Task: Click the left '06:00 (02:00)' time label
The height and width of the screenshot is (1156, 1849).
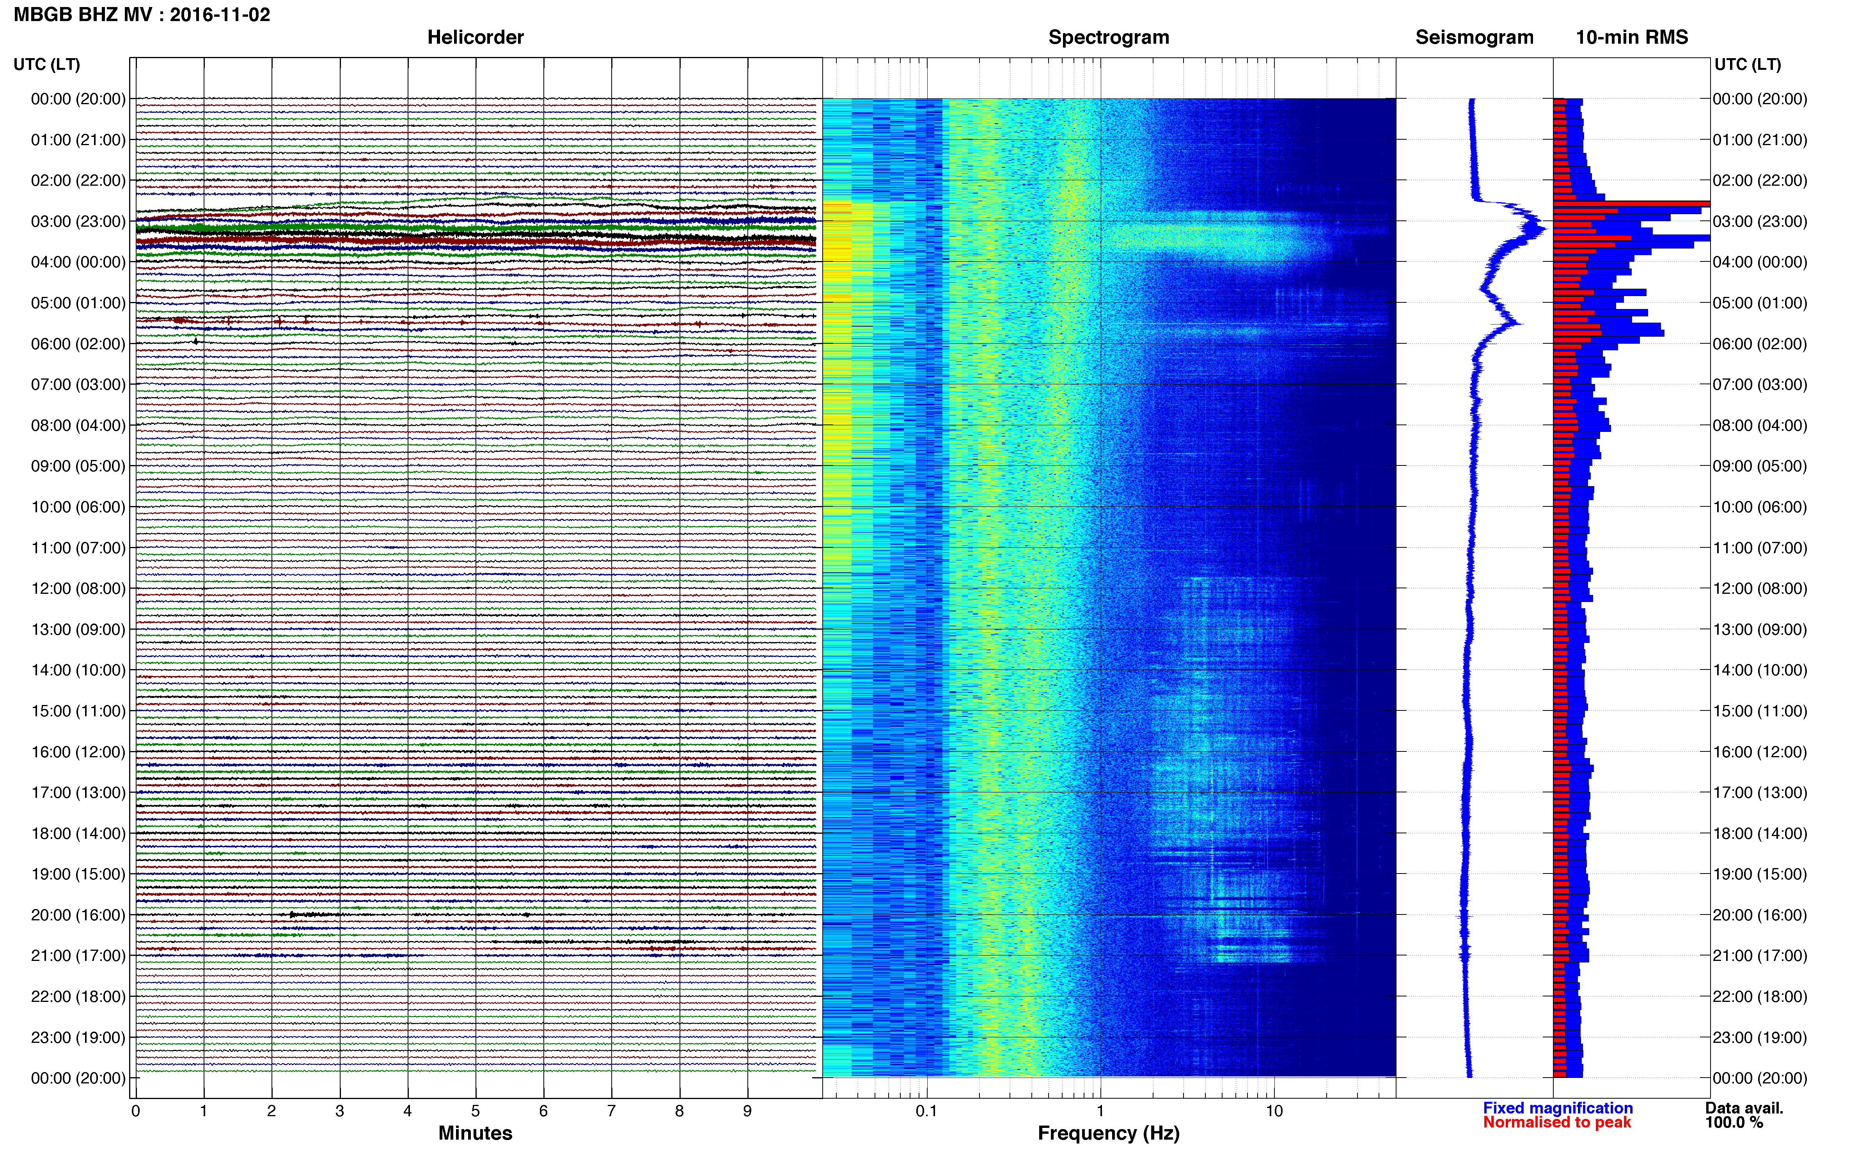Action: [78, 344]
